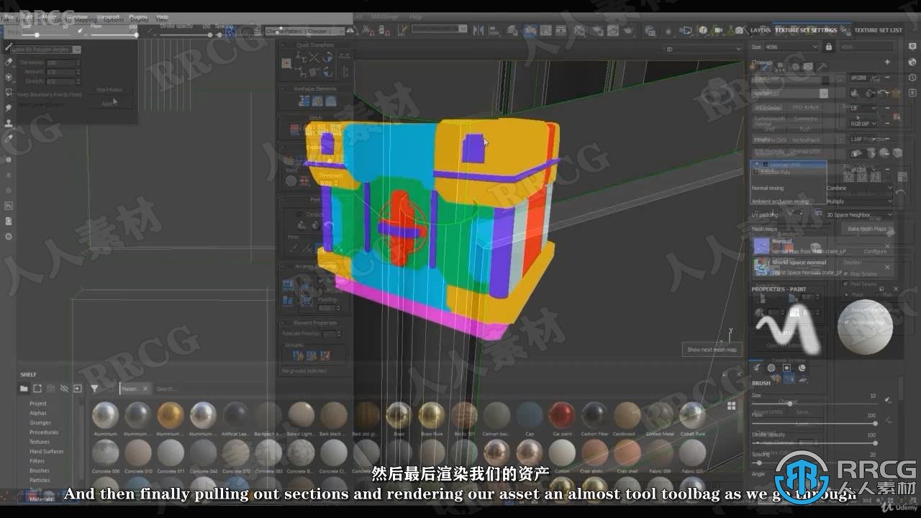Select Procedurals in shelf categories
Screen dimensions: 921x518
(x=44, y=432)
